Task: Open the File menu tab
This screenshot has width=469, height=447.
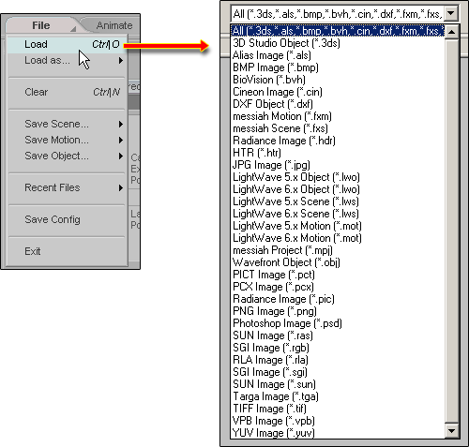Action: 41,25
